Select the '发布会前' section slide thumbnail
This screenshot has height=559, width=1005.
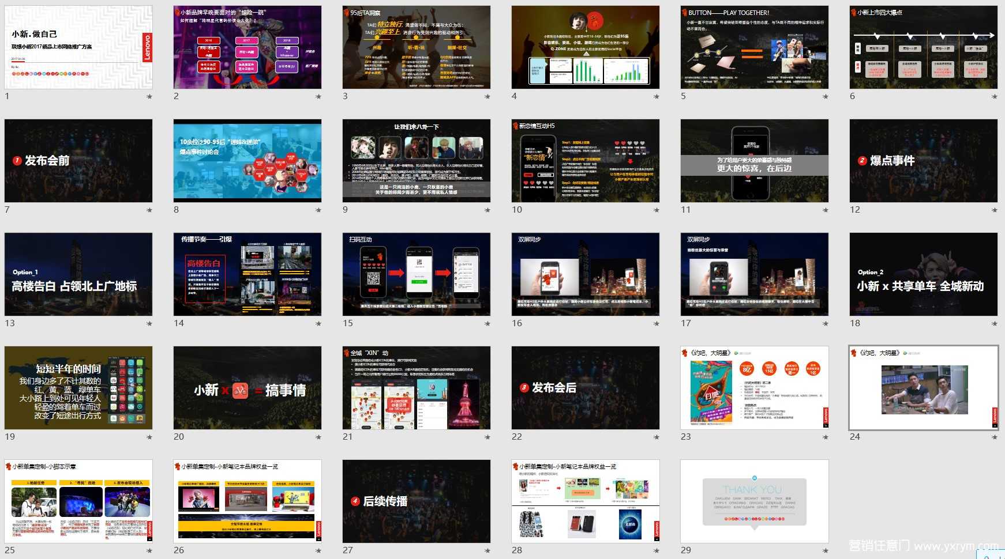(x=78, y=161)
